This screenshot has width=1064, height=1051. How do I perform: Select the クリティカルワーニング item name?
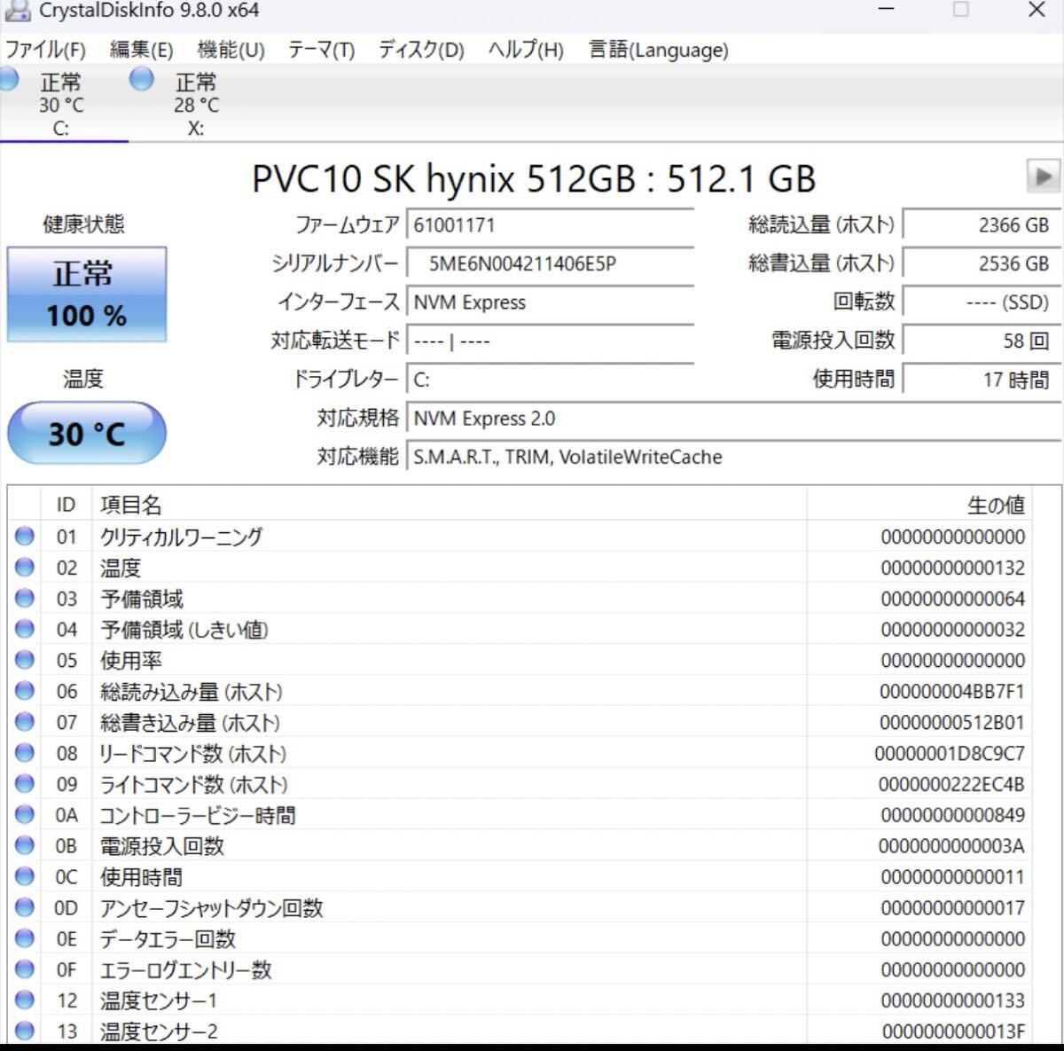181,537
